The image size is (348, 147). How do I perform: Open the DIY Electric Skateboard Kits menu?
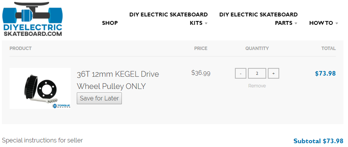coord(168,19)
